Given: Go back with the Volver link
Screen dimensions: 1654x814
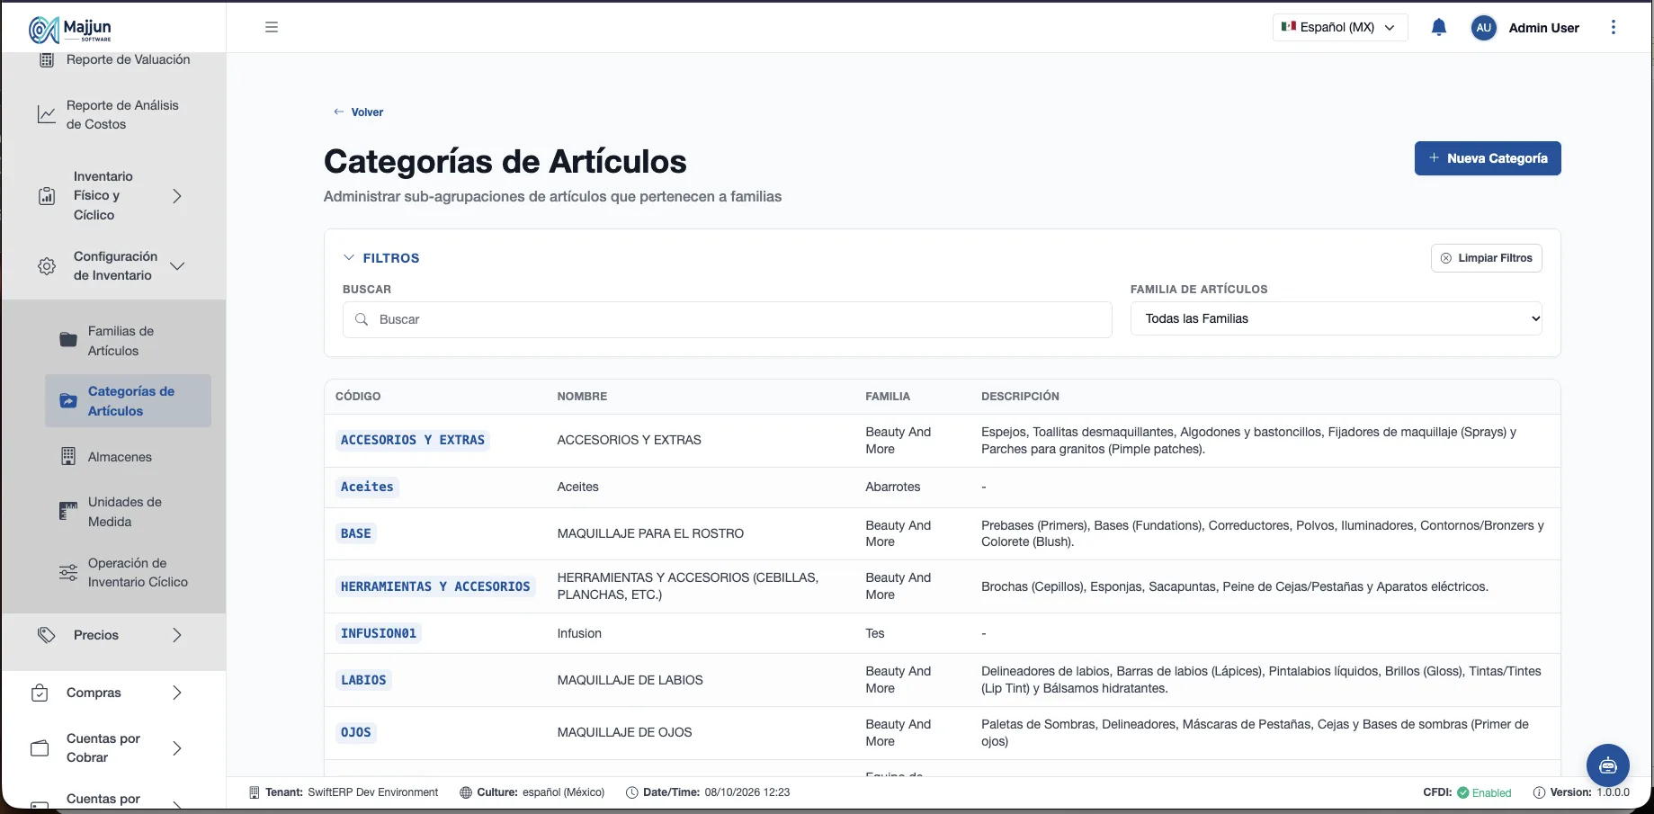Looking at the screenshot, I should (x=359, y=112).
